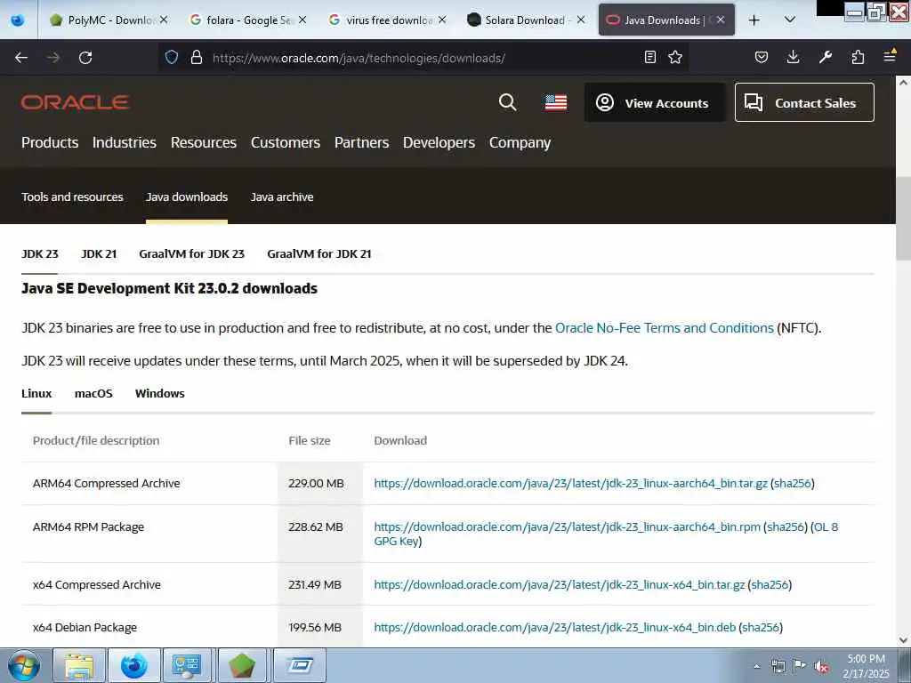Close the virus free download tab
This screenshot has height=683, width=911.
442,20
